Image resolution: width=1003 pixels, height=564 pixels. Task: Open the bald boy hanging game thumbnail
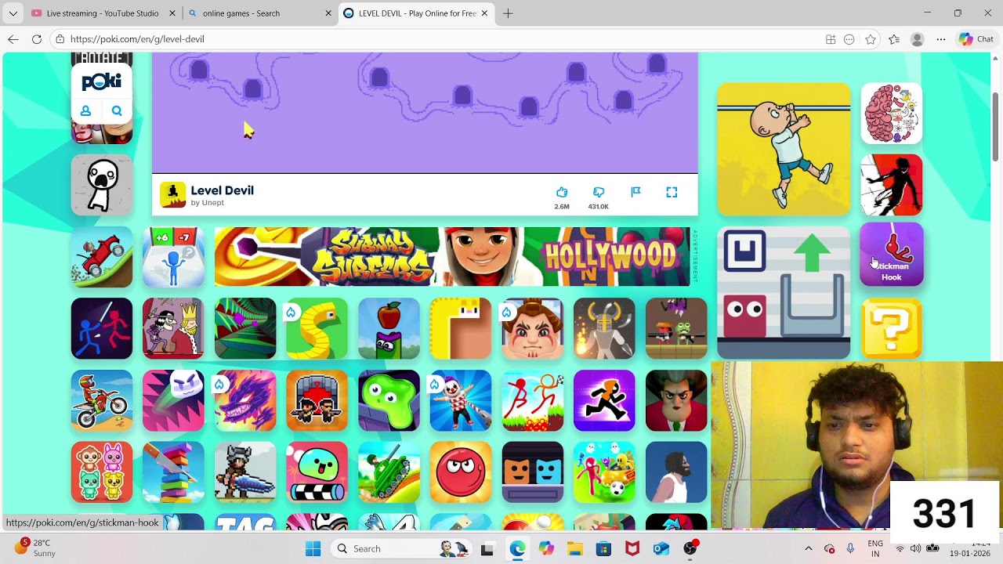click(x=784, y=149)
